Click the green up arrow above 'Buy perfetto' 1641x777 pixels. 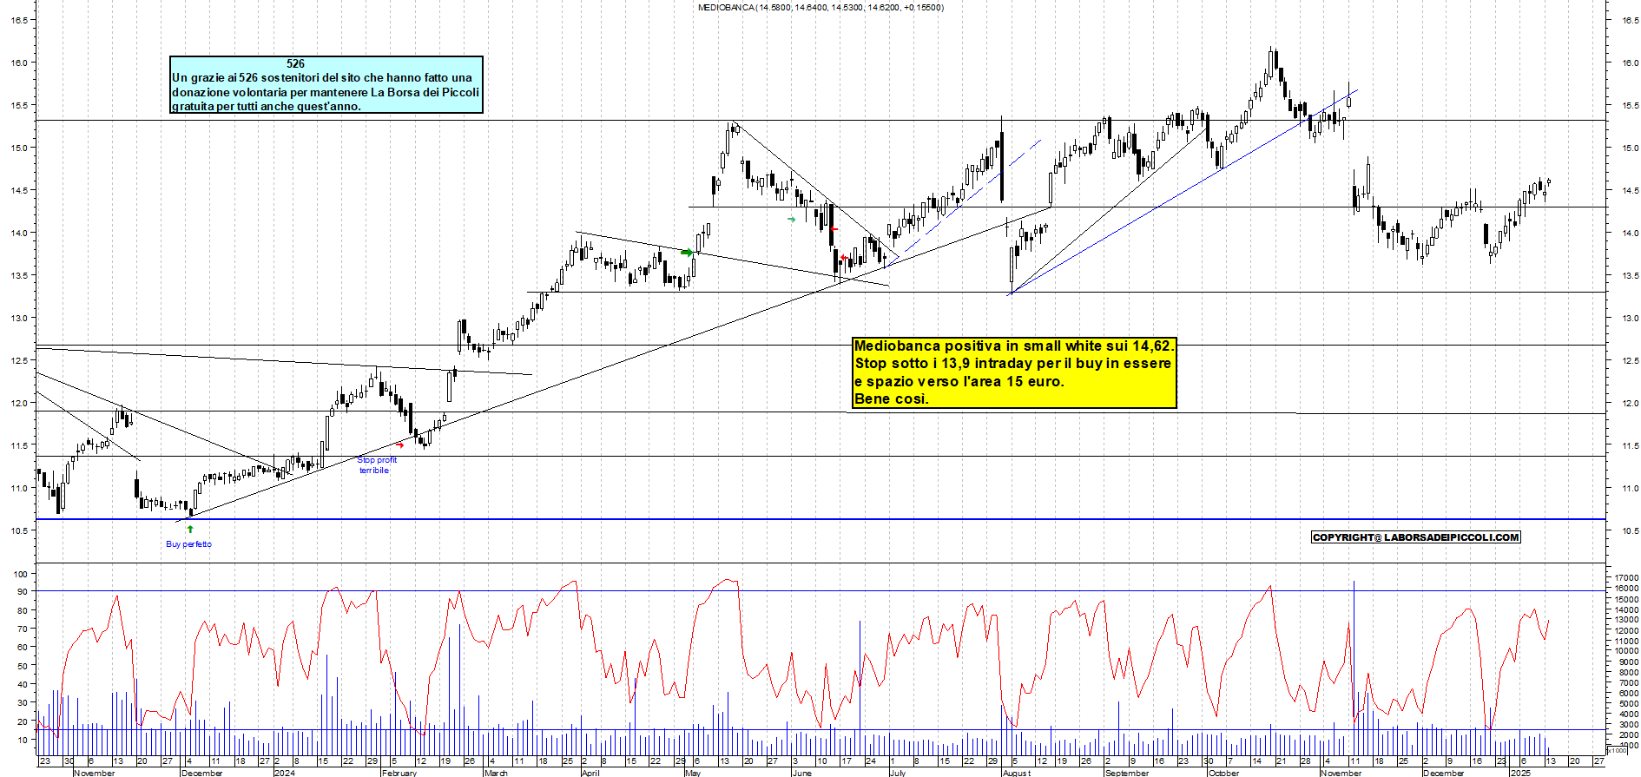coord(190,529)
